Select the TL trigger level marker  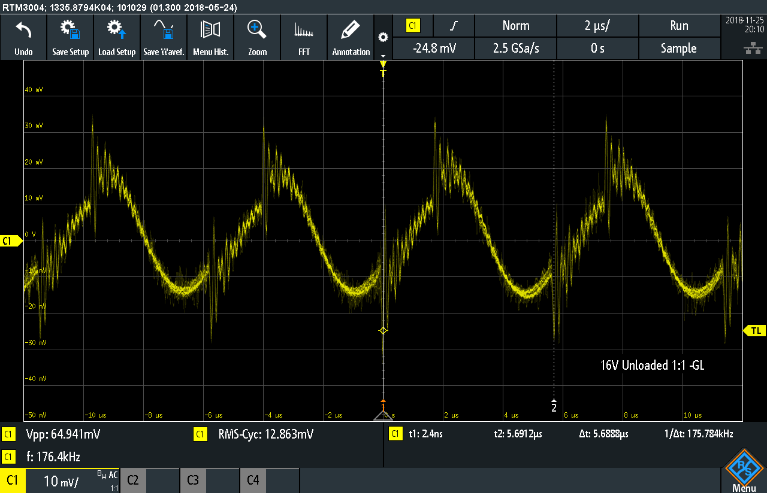[755, 331]
